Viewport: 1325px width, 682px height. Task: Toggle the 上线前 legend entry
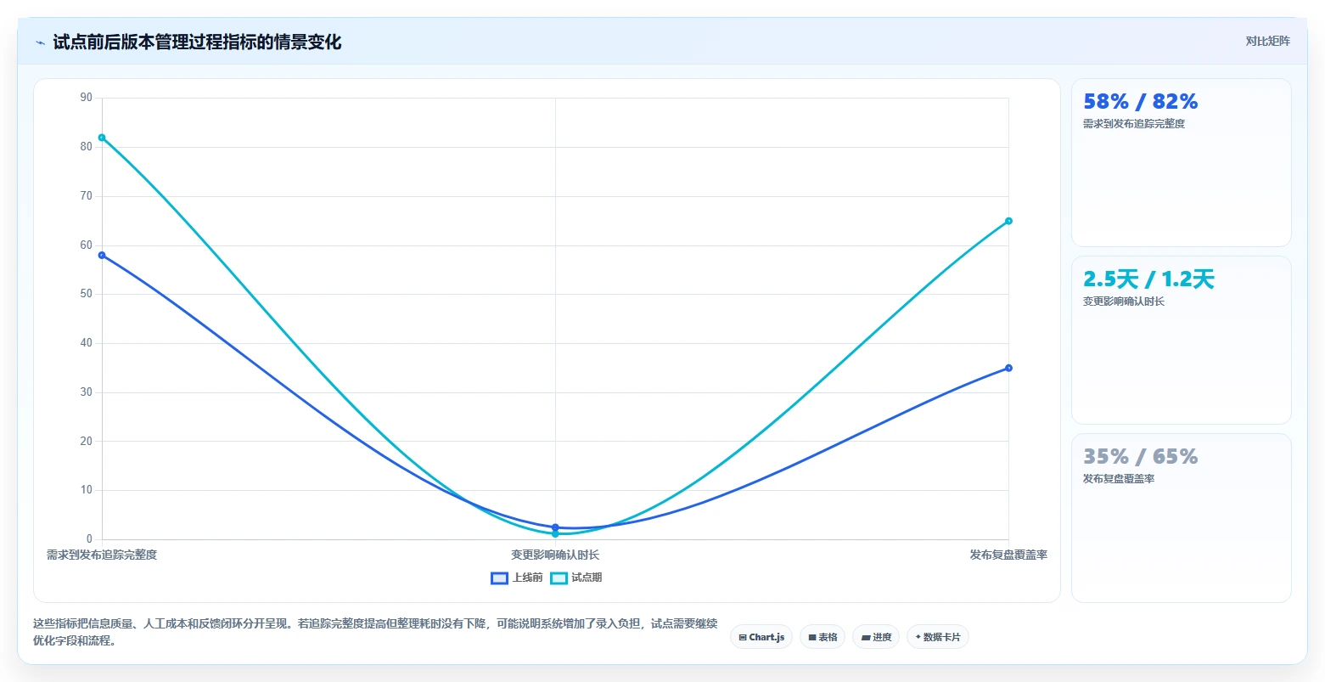pos(517,578)
